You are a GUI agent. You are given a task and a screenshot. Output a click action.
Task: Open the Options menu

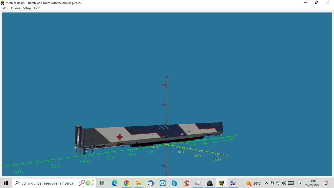tap(15, 8)
